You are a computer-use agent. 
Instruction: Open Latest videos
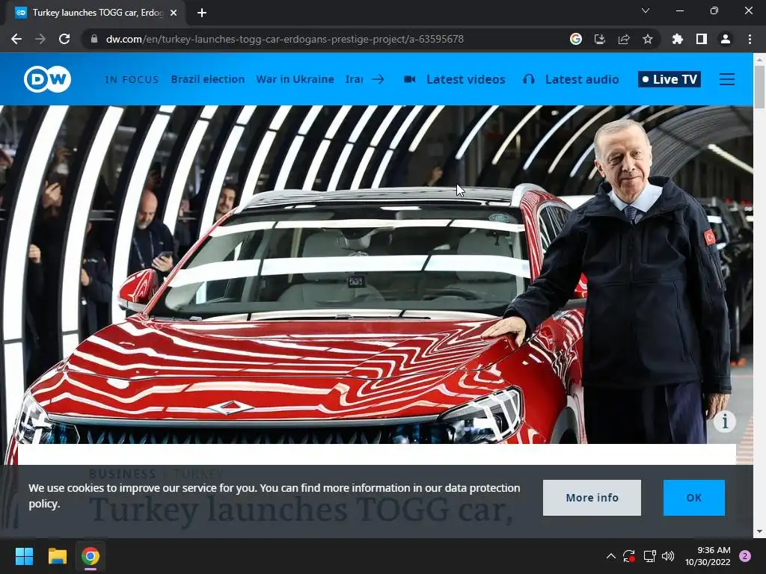pyautogui.click(x=465, y=79)
